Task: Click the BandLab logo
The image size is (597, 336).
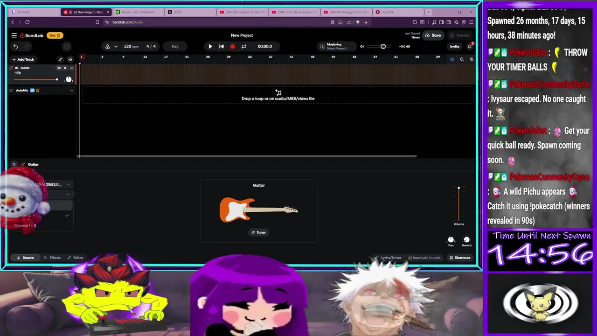Action: click(32, 35)
